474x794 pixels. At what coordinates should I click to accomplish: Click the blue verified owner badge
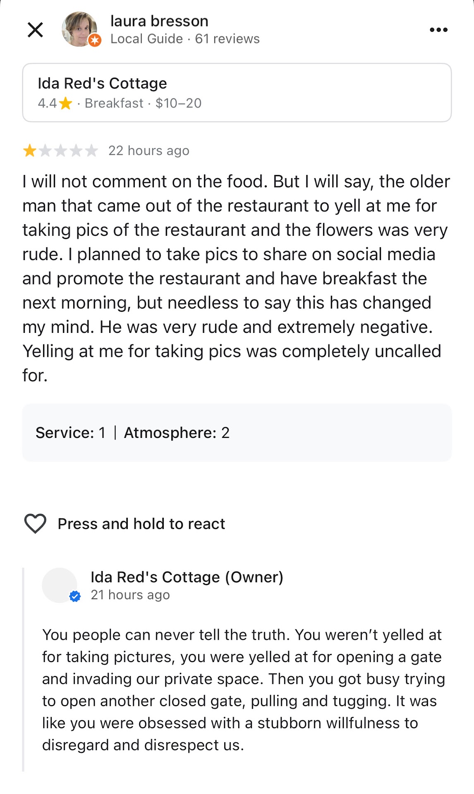click(75, 596)
